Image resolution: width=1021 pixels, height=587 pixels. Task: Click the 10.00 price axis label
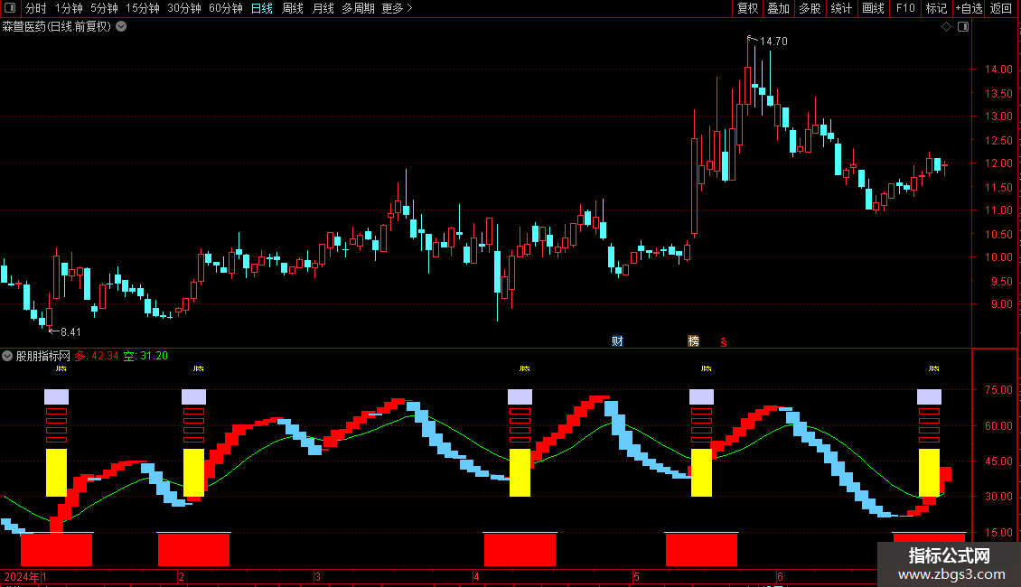[x=998, y=257]
